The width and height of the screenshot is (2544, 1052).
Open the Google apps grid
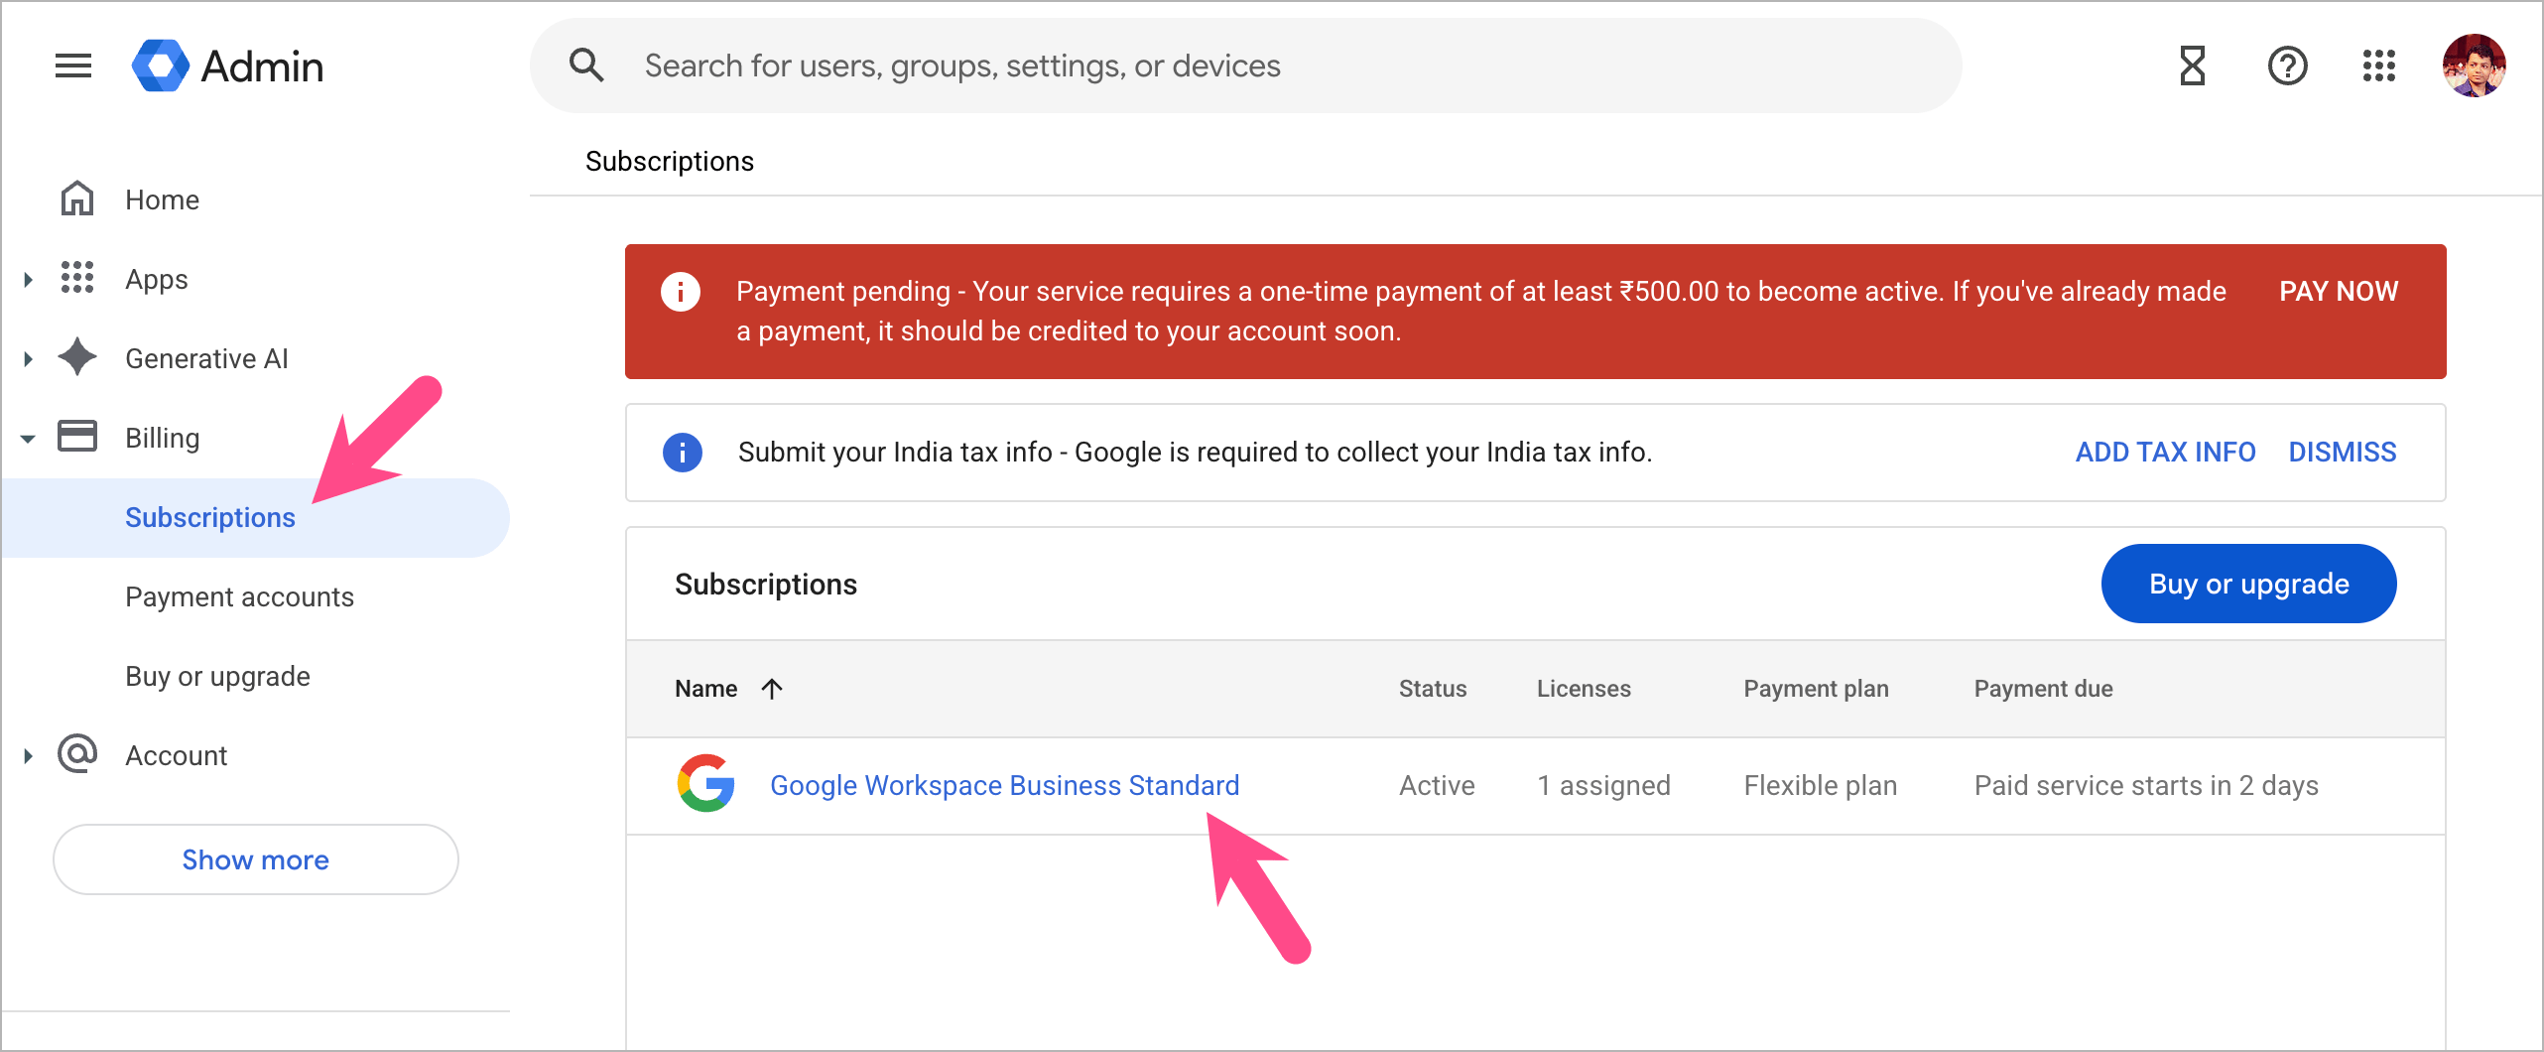tap(2379, 66)
